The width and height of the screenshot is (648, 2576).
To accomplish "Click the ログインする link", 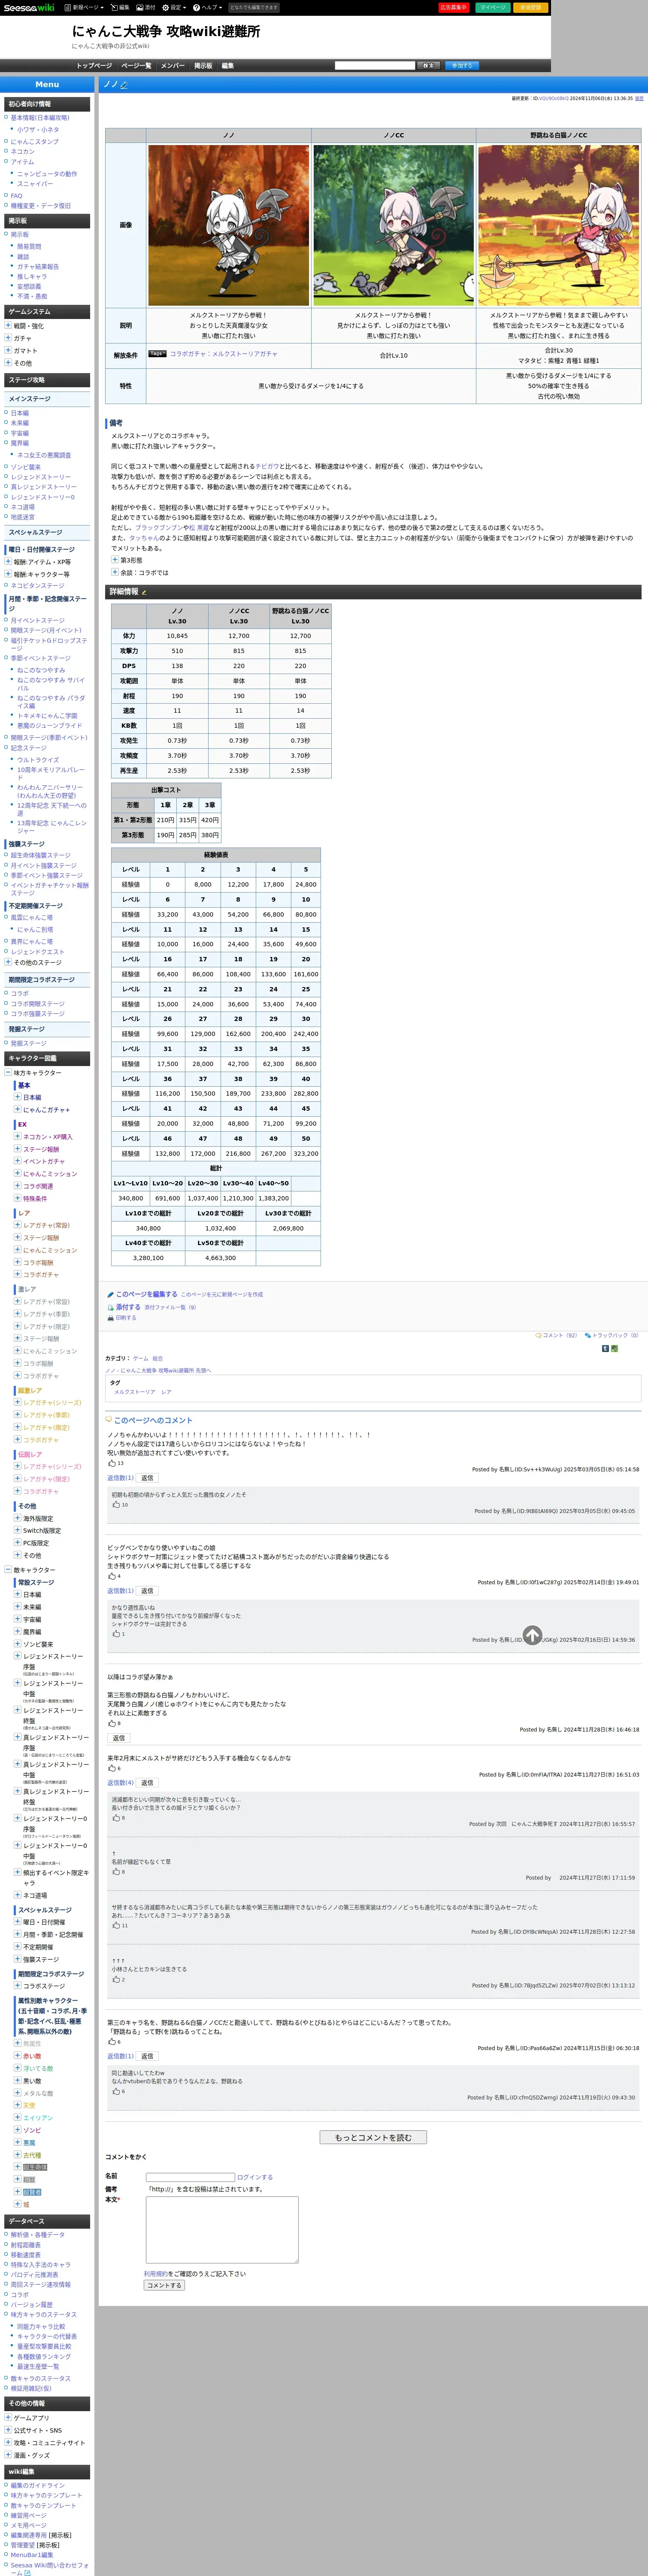I will [255, 2177].
